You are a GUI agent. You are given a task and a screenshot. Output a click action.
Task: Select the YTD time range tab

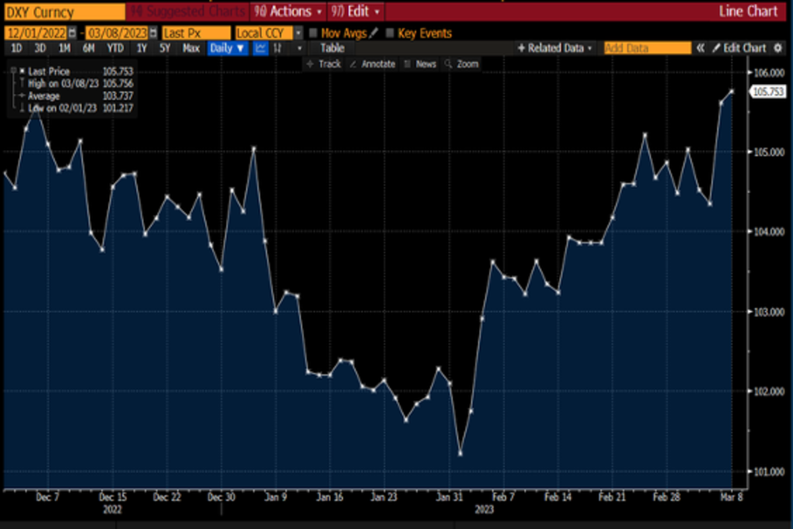[115, 48]
